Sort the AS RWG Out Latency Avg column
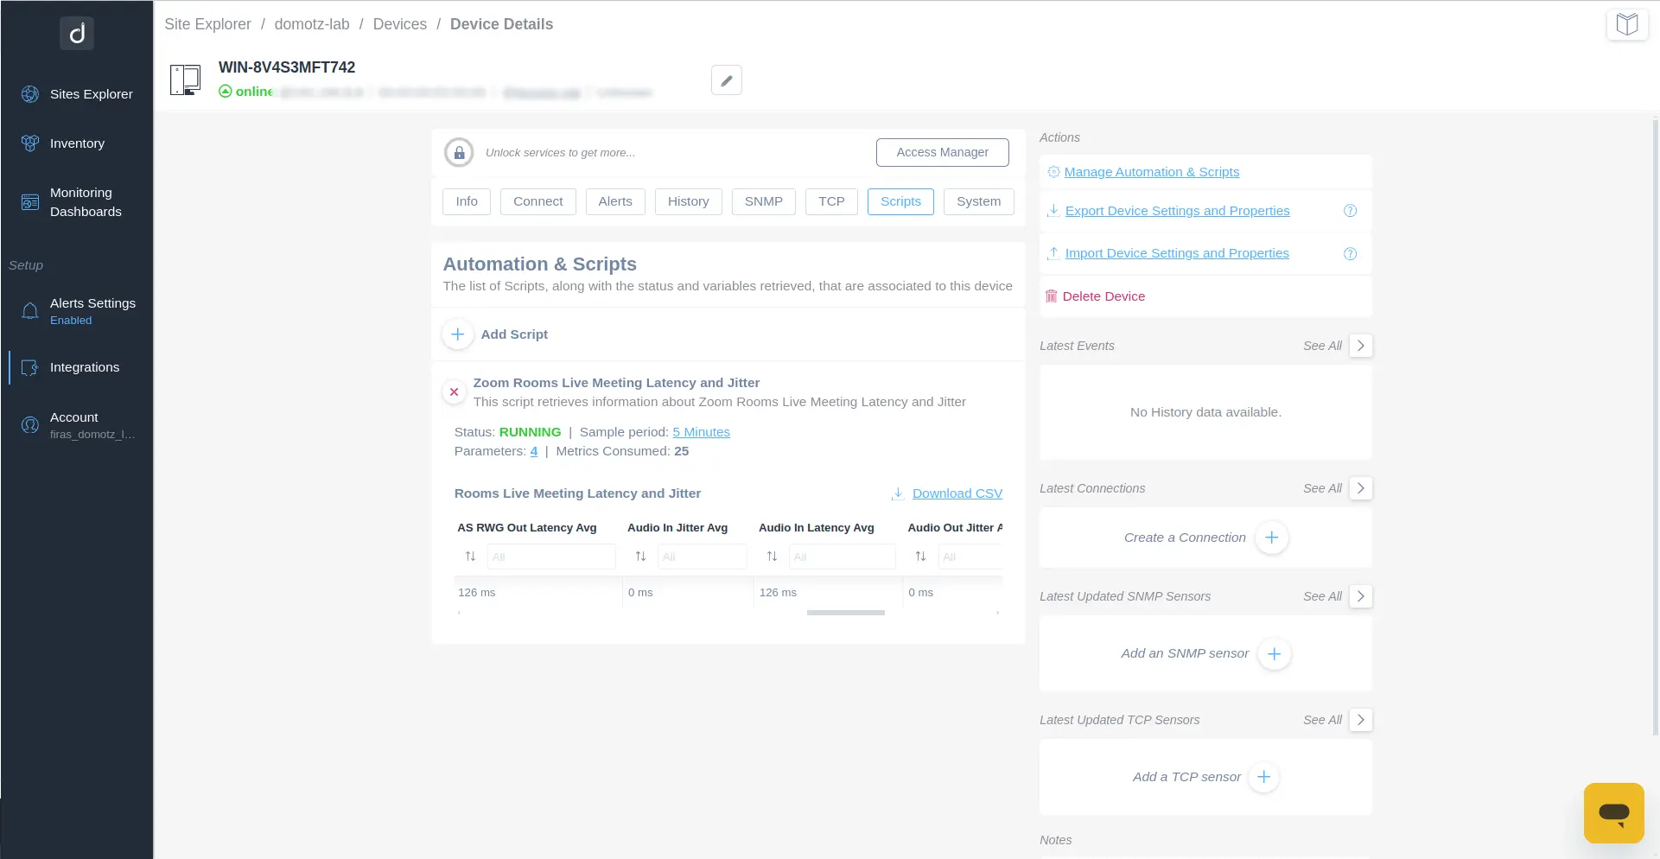Viewport: 1660px width, 859px height. pyautogui.click(x=470, y=557)
